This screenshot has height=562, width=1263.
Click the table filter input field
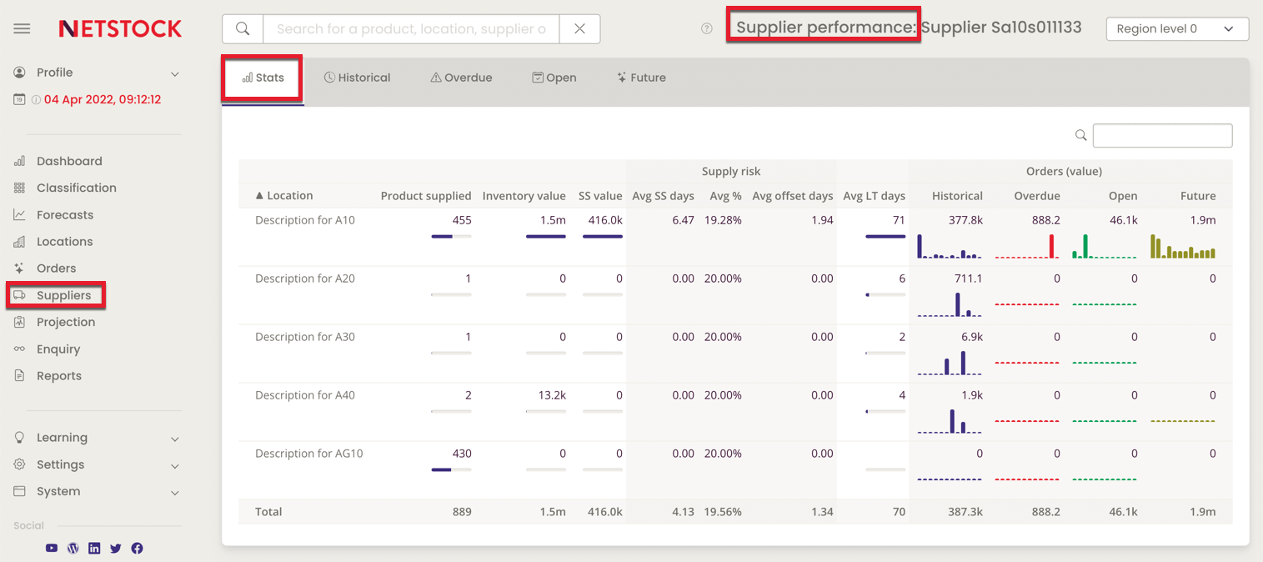point(1162,135)
